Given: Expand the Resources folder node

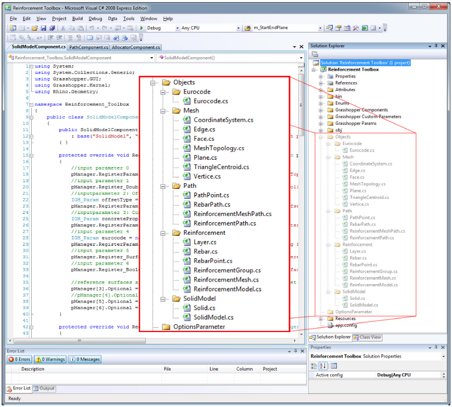Looking at the screenshot, I should point(321,319).
